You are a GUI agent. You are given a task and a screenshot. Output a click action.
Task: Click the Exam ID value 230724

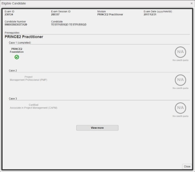pyautogui.click(x=9, y=15)
